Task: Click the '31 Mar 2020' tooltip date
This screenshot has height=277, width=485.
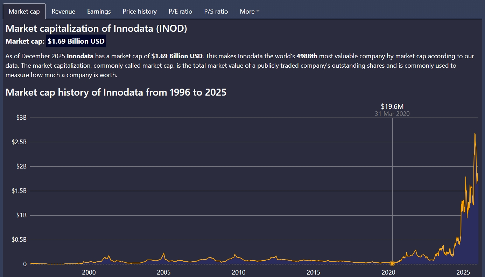Action: coord(392,114)
